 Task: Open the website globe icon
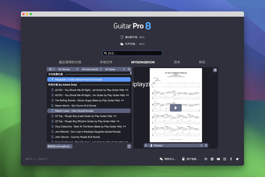tap(206, 159)
